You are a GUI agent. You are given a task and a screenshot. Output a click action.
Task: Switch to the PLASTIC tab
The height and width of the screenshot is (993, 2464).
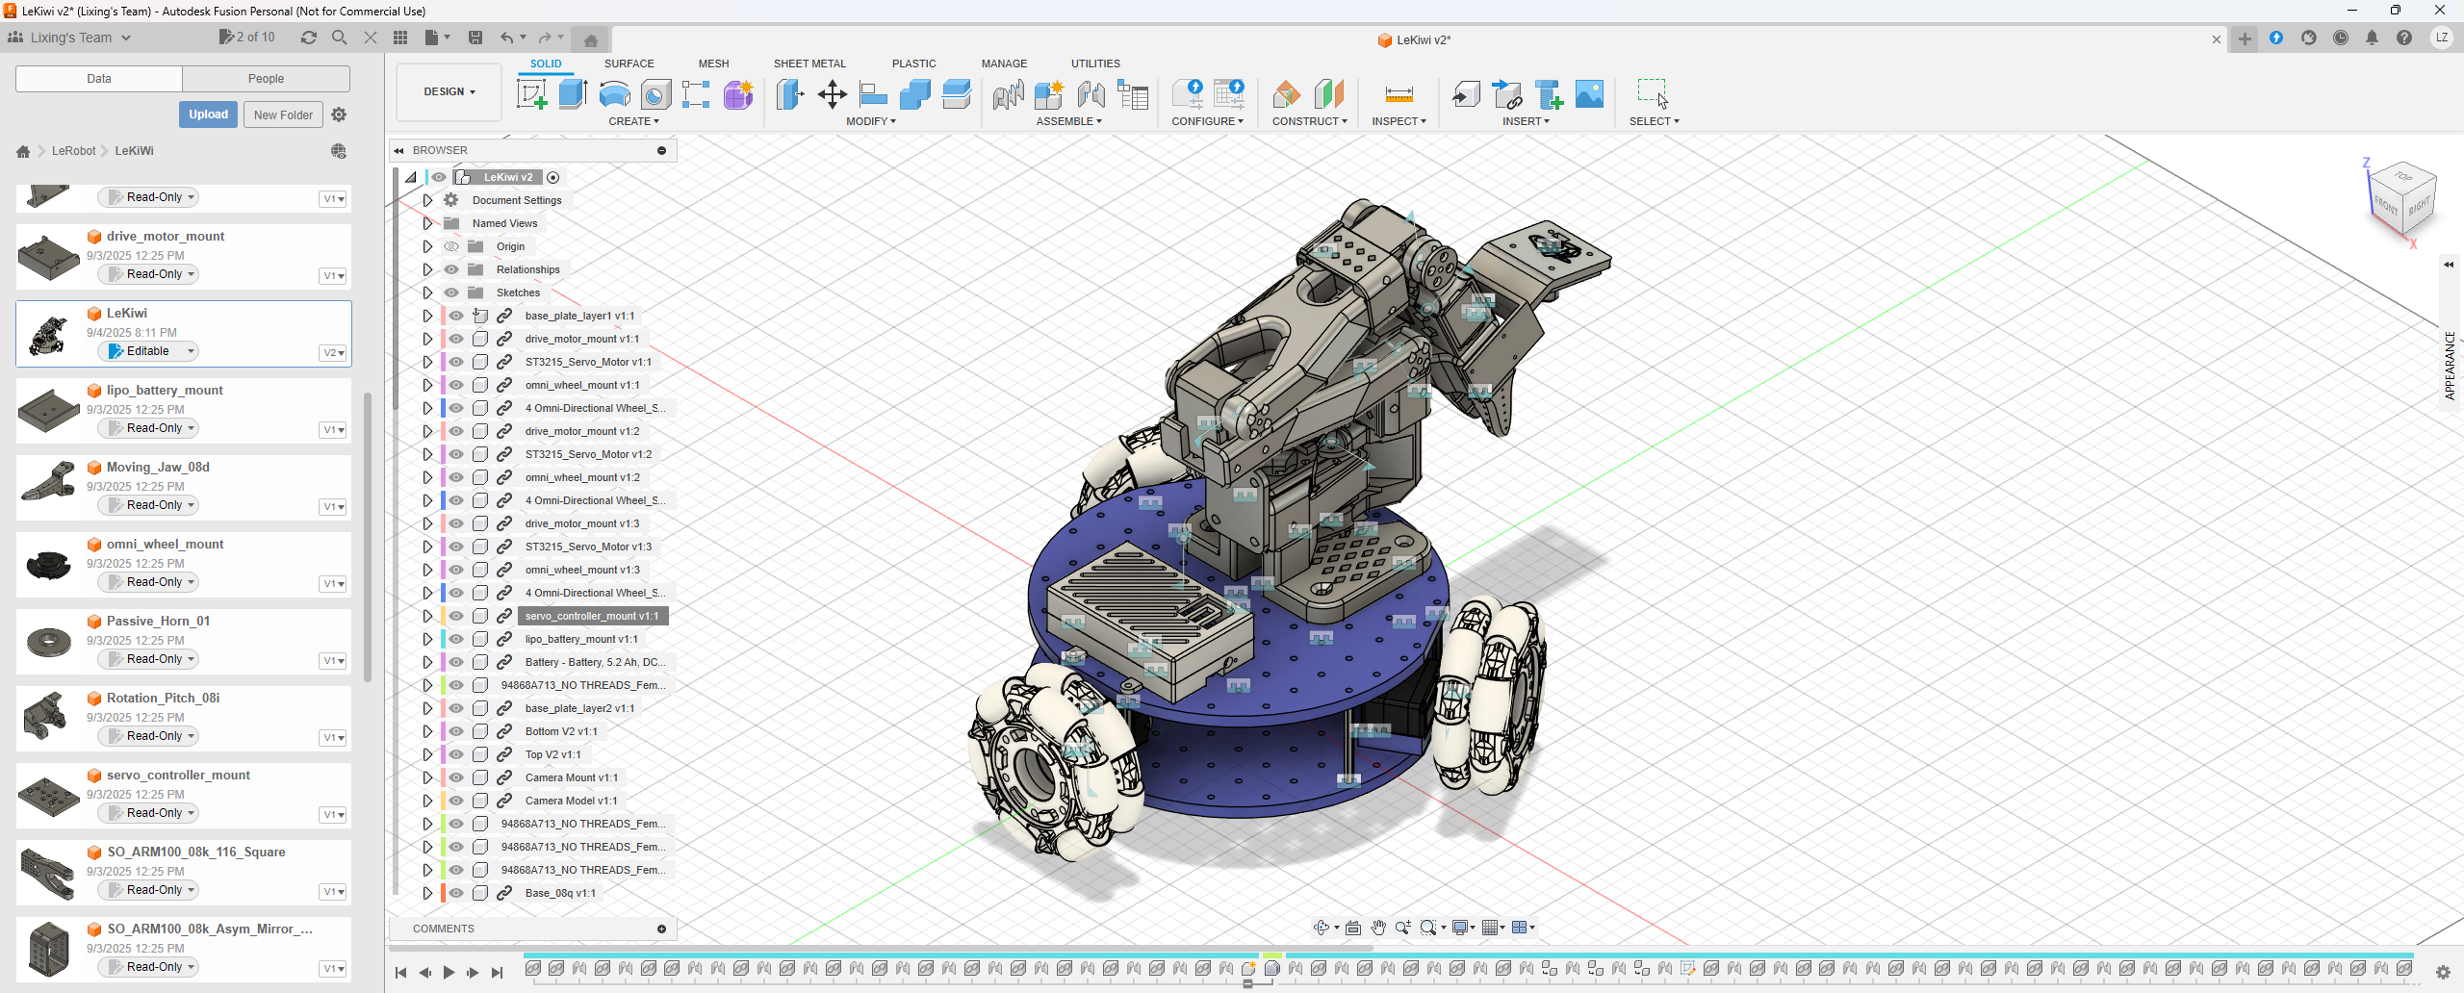(x=913, y=64)
